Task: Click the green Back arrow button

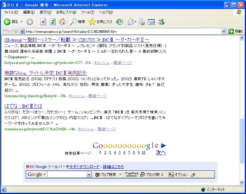Action: (7, 22)
